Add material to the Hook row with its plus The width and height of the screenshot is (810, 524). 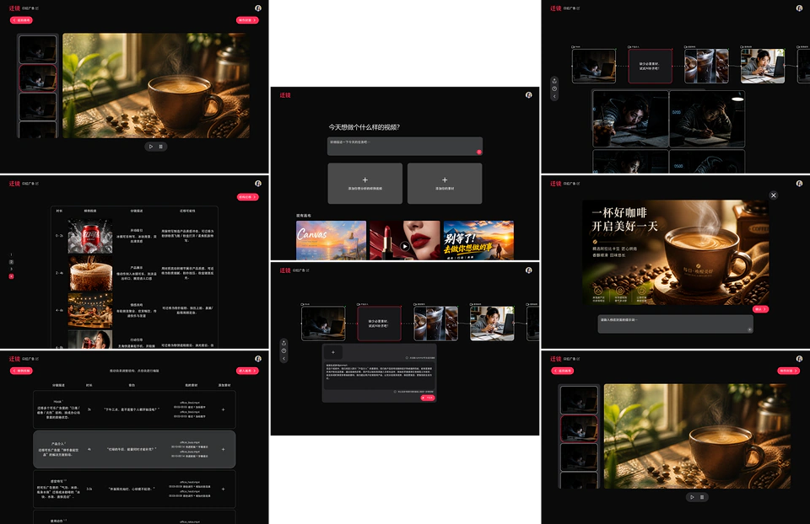[223, 409]
